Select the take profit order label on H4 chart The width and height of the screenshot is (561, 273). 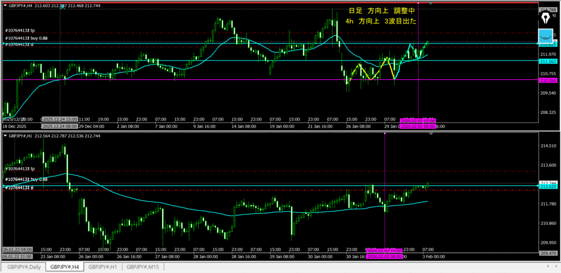coord(20,31)
